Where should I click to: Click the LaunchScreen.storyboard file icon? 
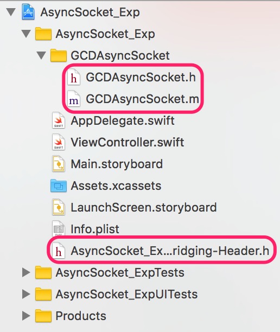click(59, 207)
